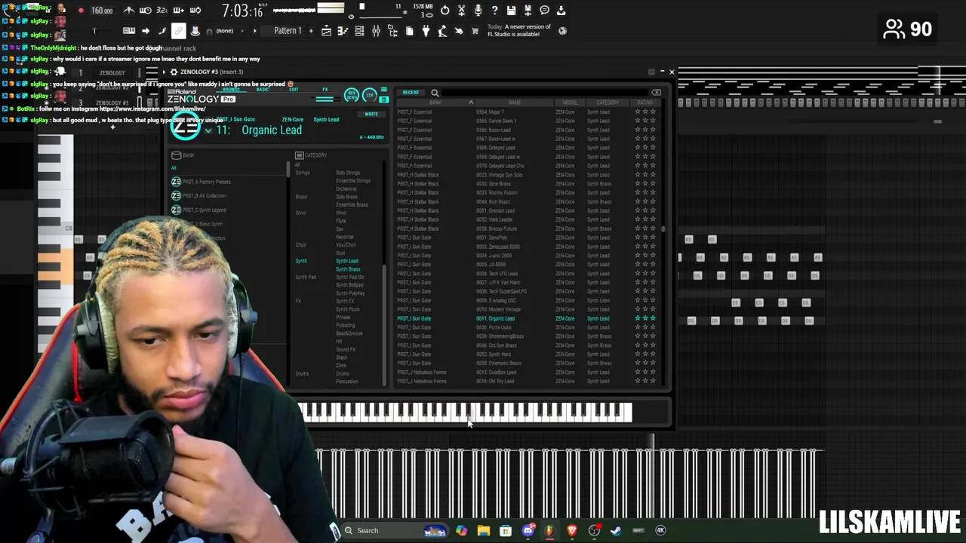The image size is (966, 543).
Task: Switch to ZENOLOGY EDIT tab
Action: click(x=294, y=89)
